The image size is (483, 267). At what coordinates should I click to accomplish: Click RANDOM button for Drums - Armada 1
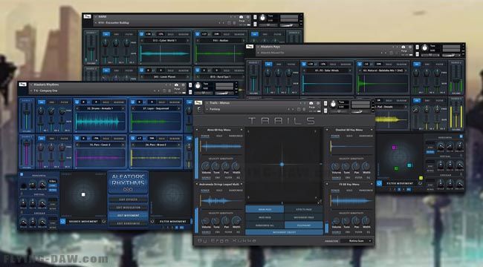click(119, 102)
